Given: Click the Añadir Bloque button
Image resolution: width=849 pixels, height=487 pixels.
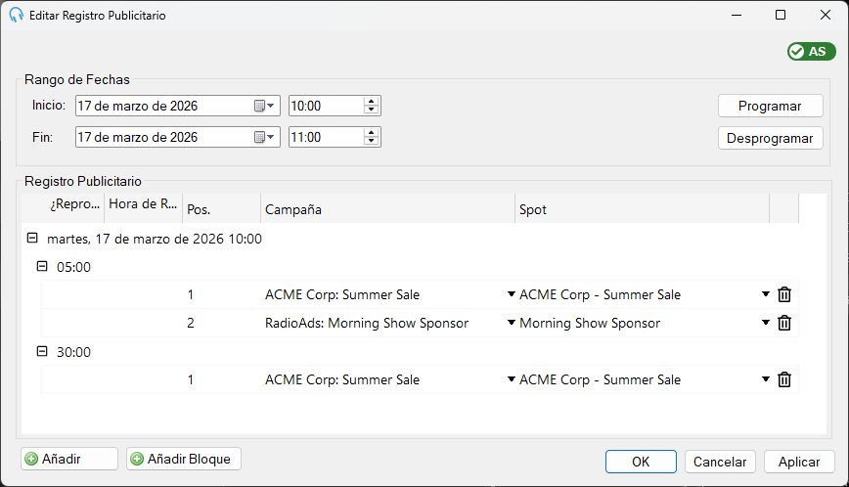Looking at the screenshot, I should (184, 459).
